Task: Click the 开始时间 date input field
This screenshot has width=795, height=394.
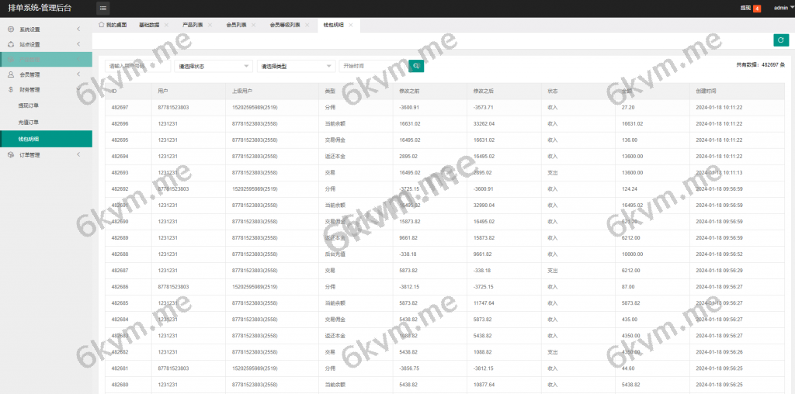Action: point(373,67)
